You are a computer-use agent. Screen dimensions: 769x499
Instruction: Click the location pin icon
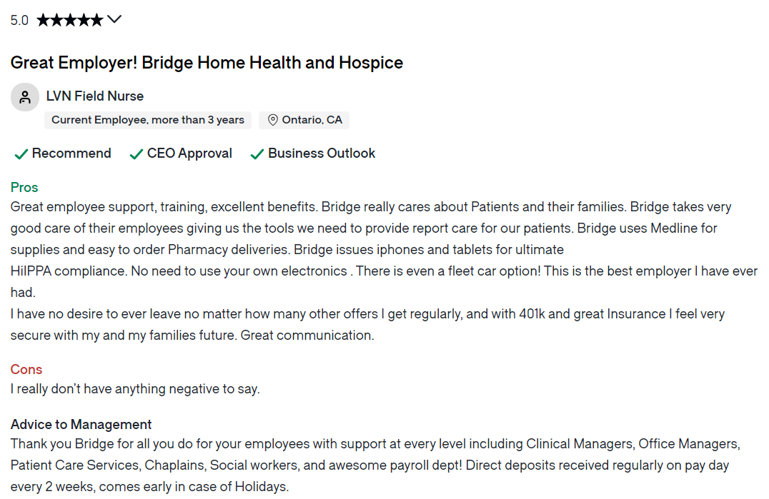(273, 120)
